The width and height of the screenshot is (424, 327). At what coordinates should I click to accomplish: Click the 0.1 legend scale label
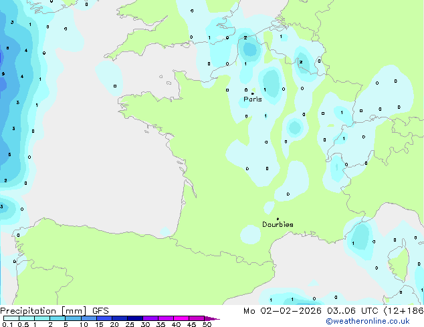tap(7, 324)
